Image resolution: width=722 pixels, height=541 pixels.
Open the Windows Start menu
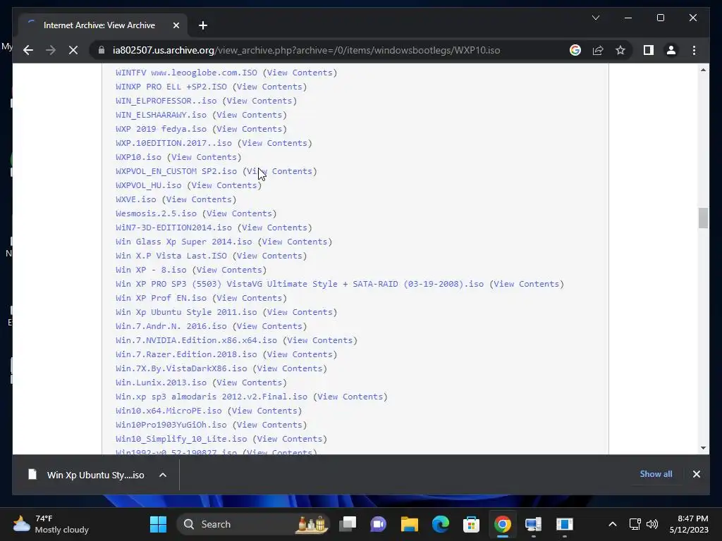click(x=159, y=524)
